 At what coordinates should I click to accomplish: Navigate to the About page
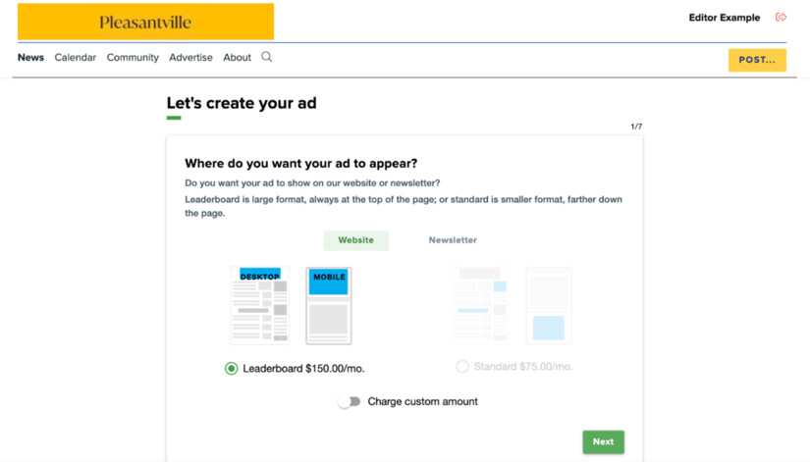tap(237, 58)
